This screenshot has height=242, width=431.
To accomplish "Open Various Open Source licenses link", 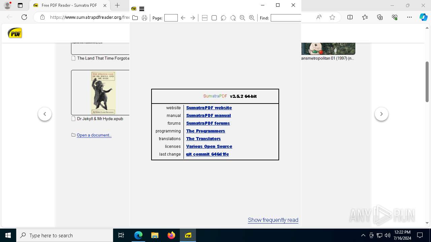I will click(x=209, y=147).
